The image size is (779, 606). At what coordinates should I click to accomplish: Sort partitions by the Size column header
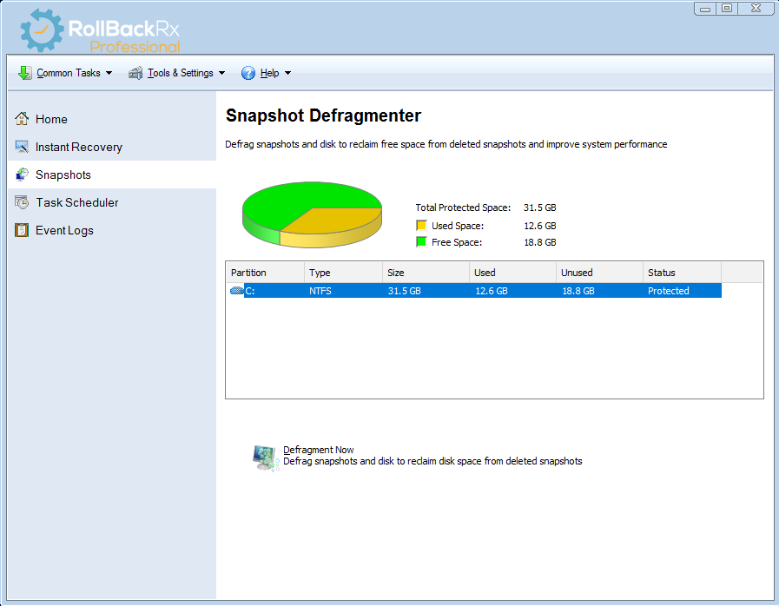pos(426,273)
